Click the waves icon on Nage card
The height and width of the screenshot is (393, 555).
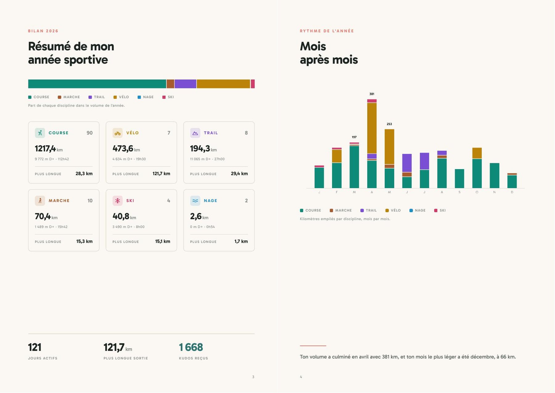point(195,201)
